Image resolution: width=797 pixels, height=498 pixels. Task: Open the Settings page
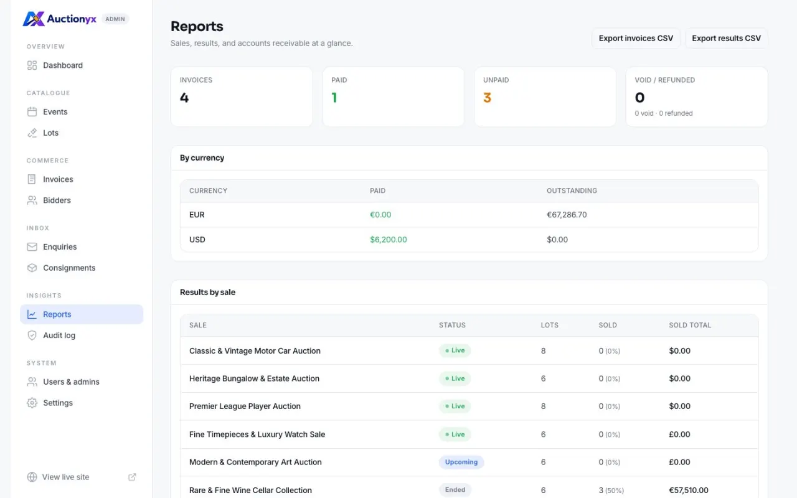pos(82,403)
